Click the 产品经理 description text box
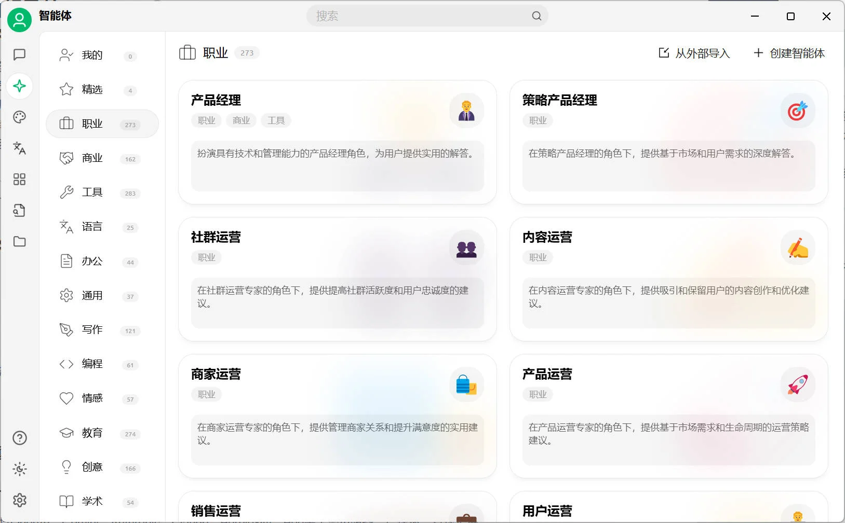The width and height of the screenshot is (845, 523). tap(338, 166)
